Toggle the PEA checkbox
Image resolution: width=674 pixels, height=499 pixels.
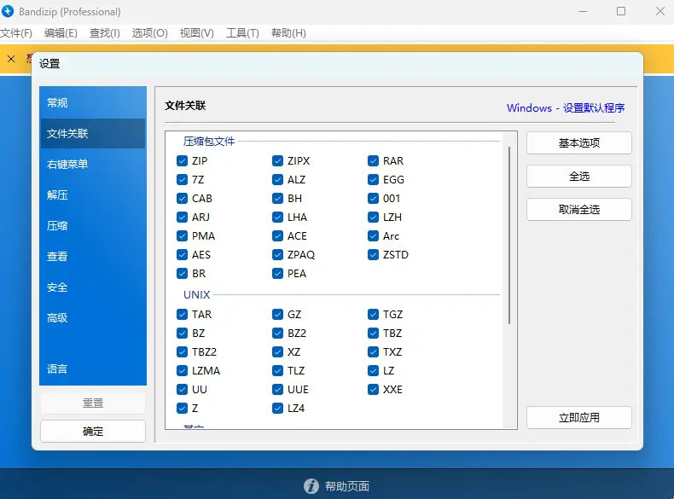coord(277,273)
